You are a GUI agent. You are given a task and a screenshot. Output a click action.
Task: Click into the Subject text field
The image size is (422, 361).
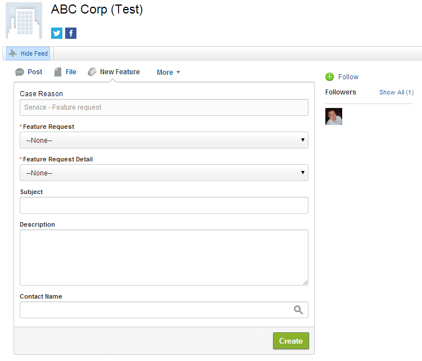coord(164,205)
